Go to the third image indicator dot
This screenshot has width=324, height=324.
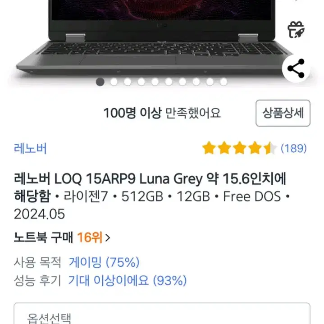tap(128, 82)
